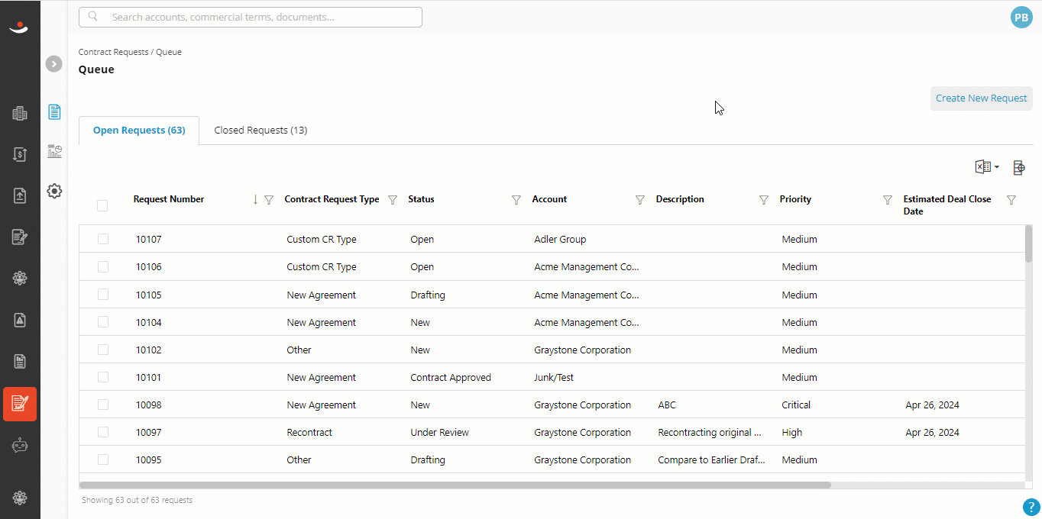The height and width of the screenshot is (519, 1042).
Task: Select the Junk/Test account cell
Action: 554,377
